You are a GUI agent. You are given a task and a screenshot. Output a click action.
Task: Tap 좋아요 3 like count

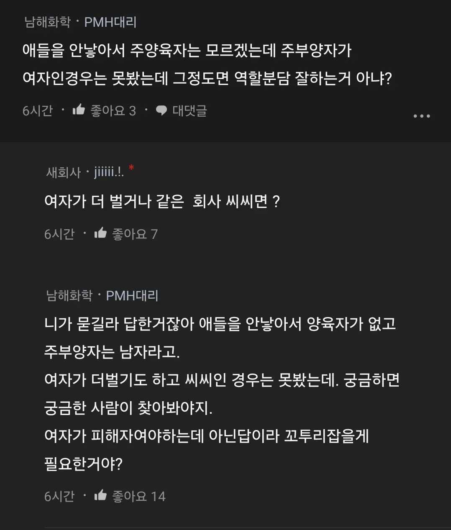(x=113, y=110)
